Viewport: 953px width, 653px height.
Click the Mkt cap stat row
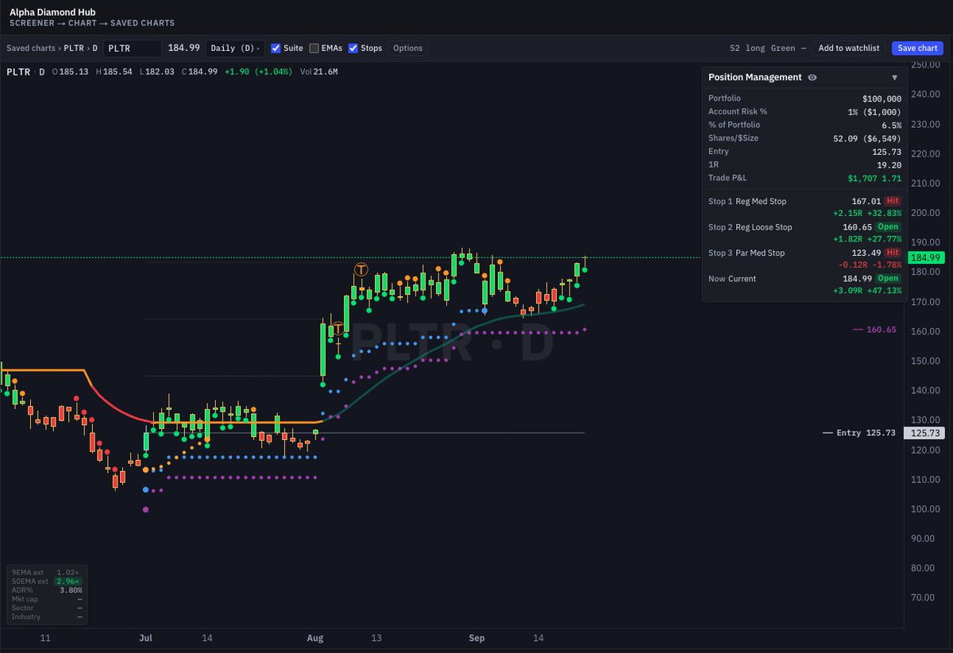click(47, 599)
